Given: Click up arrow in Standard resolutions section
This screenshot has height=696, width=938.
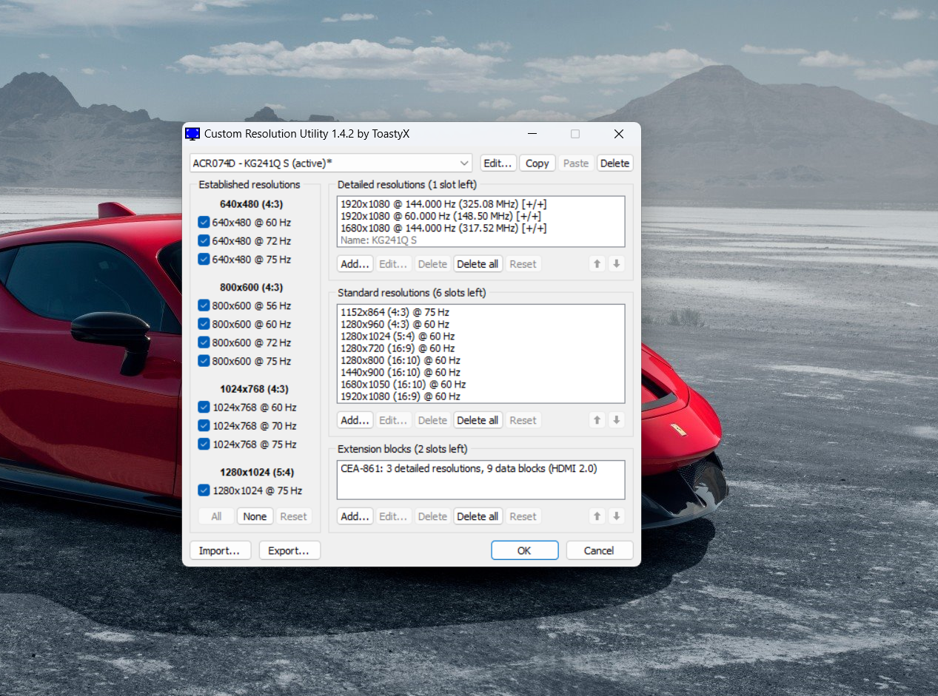Looking at the screenshot, I should 597,420.
